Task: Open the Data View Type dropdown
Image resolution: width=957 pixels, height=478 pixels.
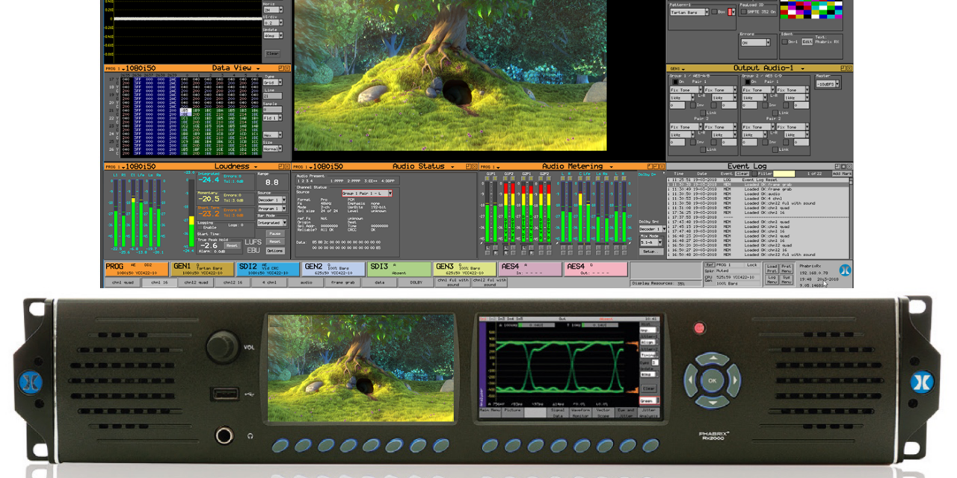Action: pos(274,82)
